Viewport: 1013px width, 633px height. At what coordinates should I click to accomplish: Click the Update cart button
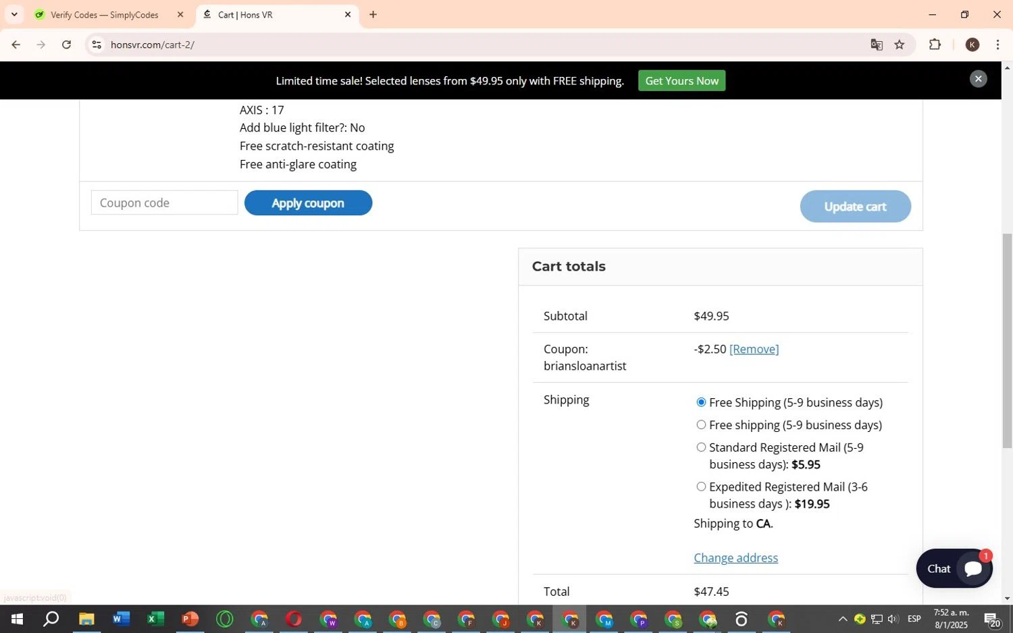pos(855,207)
